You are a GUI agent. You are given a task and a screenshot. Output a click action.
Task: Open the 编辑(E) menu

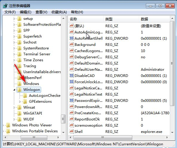tap(25, 12)
